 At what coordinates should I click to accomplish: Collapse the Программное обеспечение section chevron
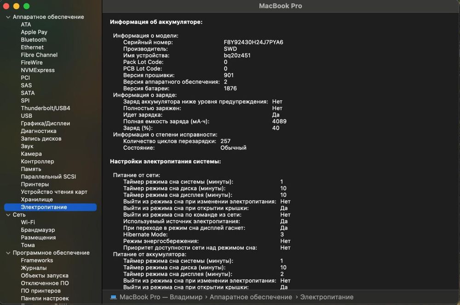[8, 253]
